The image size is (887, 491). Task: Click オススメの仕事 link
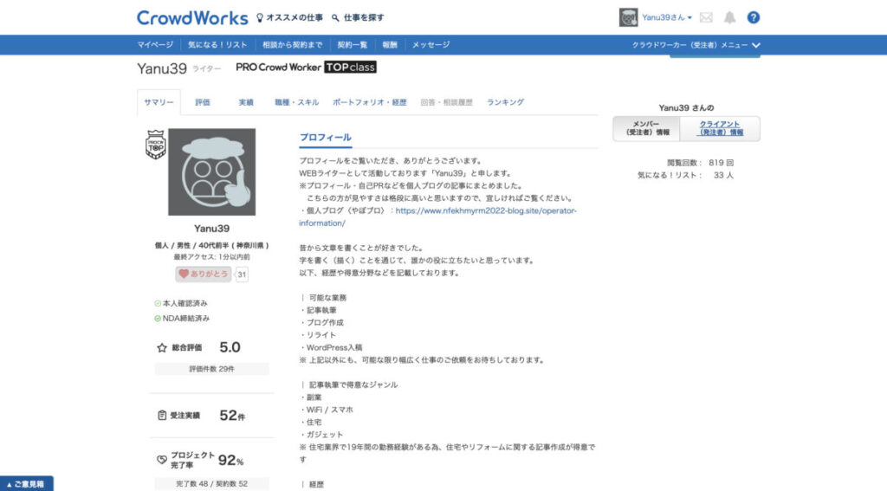point(295,17)
